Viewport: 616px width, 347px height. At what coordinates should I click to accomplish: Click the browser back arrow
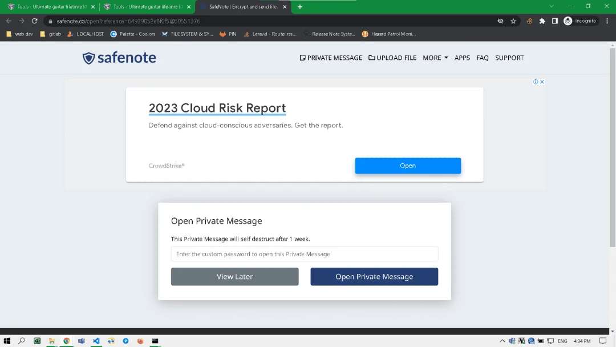pyautogui.click(x=9, y=21)
